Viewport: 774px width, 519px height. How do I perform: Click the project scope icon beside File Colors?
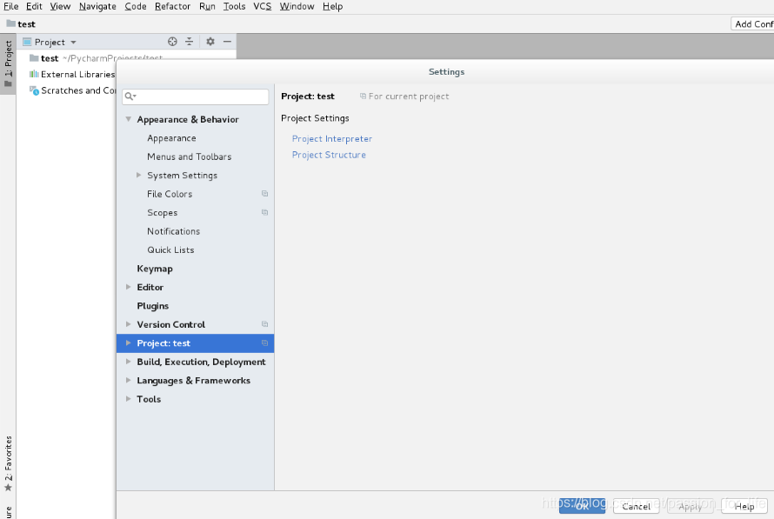[265, 194]
